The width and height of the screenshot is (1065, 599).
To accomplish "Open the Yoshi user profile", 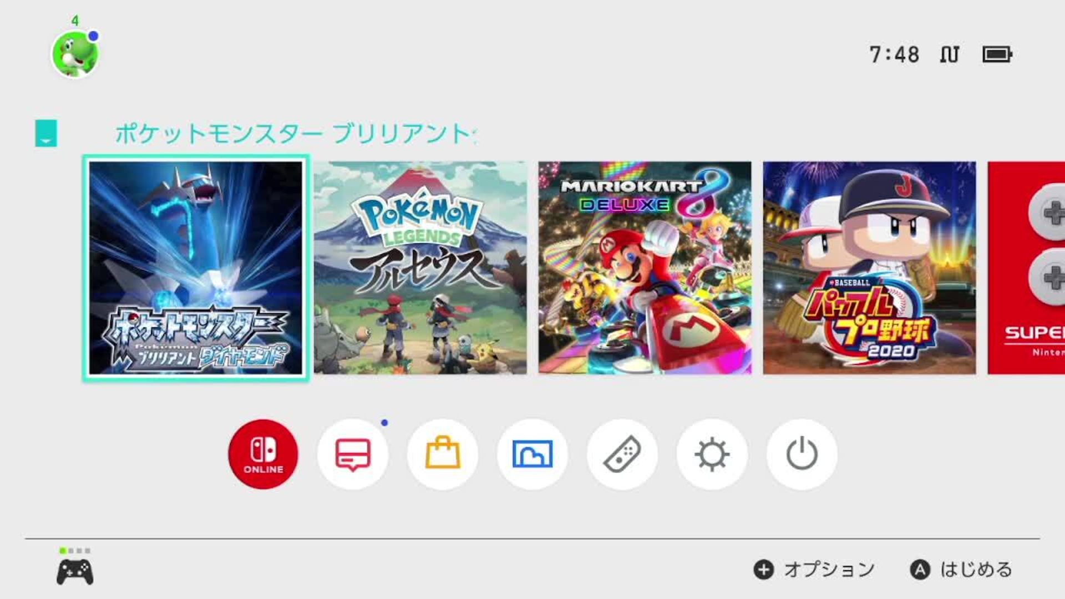I will (75, 54).
